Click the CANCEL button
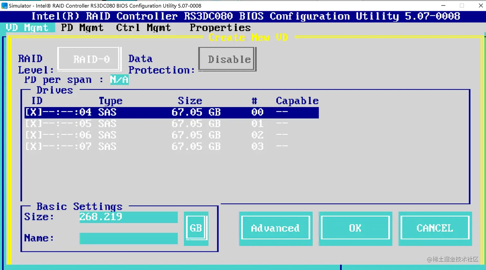 (x=435, y=228)
